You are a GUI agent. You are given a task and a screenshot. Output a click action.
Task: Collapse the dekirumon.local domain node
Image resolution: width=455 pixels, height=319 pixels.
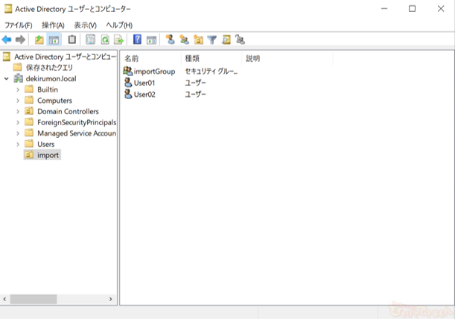(x=7, y=78)
